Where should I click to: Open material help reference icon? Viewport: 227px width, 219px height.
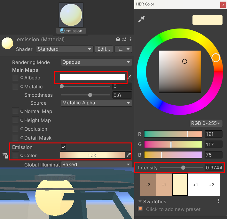(118, 39)
